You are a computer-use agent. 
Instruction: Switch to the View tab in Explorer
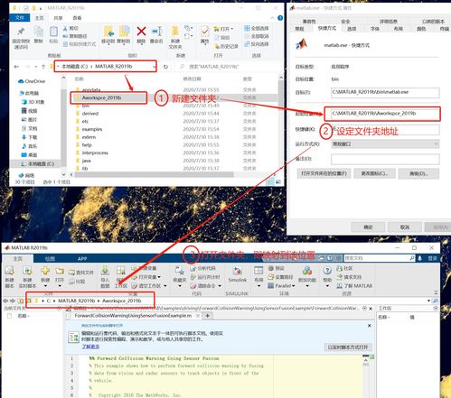click(x=77, y=18)
